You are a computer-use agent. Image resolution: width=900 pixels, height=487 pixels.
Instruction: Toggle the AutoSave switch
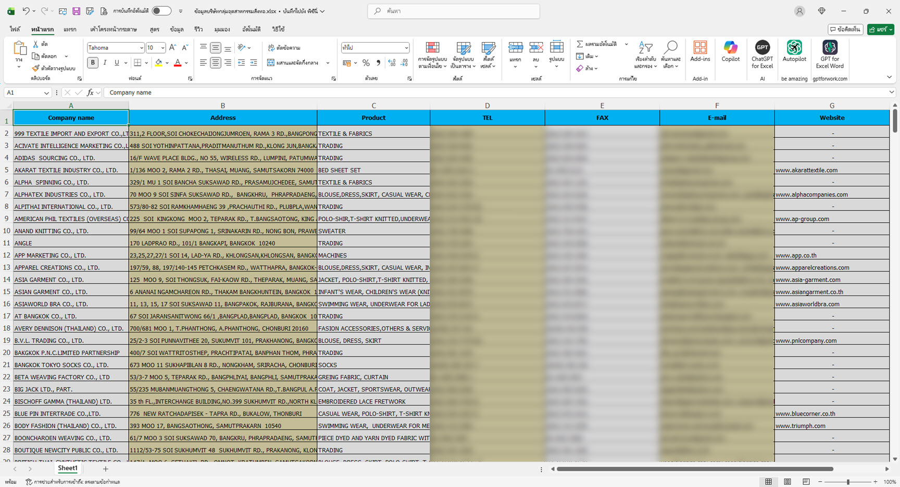point(161,11)
